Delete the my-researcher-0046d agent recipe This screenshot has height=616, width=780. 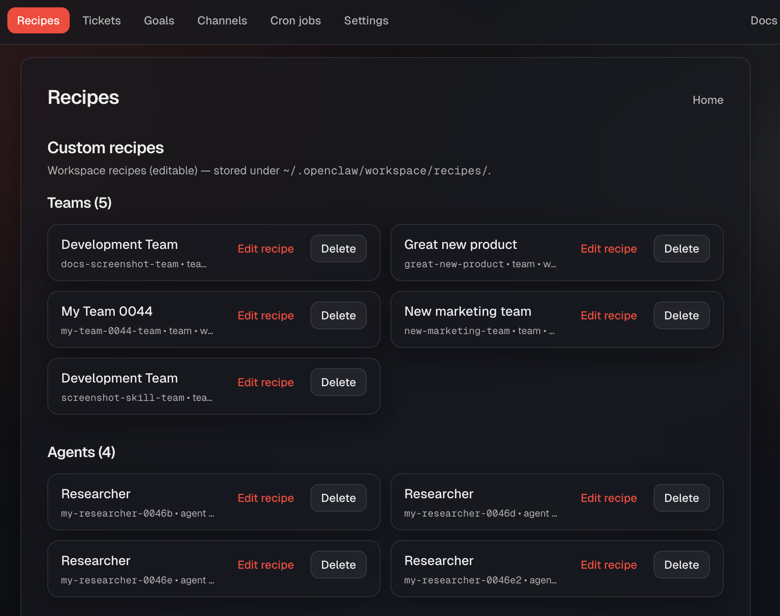click(681, 498)
